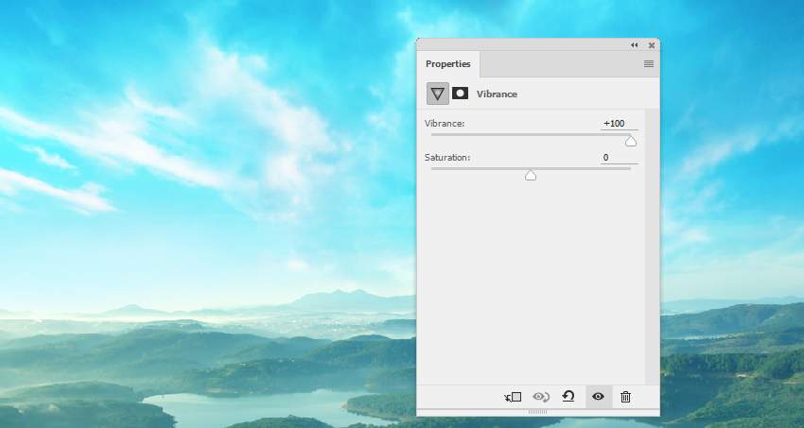804x428 pixels.
Task: Click the Saturation slider handle
Action: point(531,176)
